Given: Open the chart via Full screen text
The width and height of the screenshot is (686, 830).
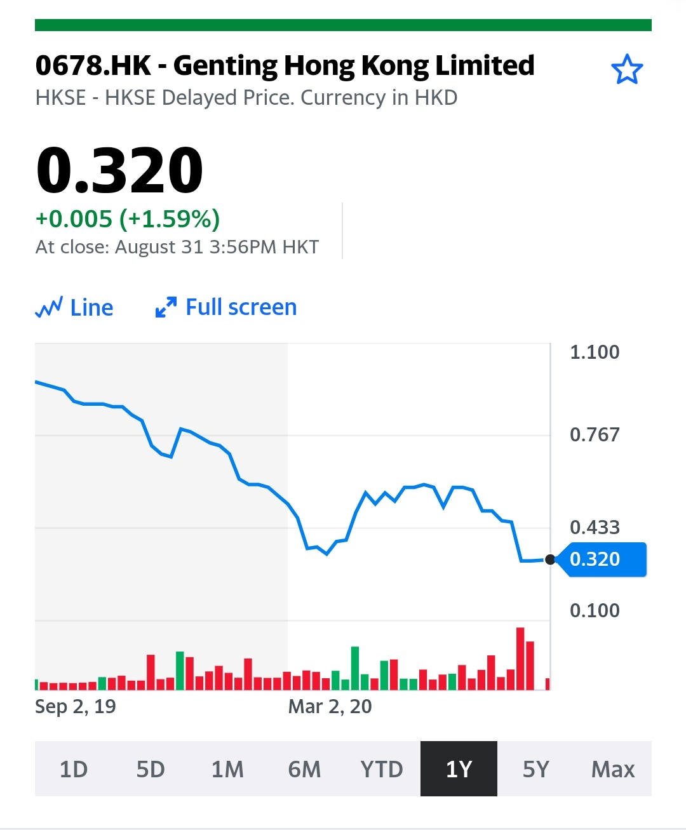Looking at the screenshot, I should pyautogui.click(x=241, y=307).
